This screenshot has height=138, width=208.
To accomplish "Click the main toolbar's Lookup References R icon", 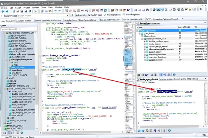I will pos(128,10).
